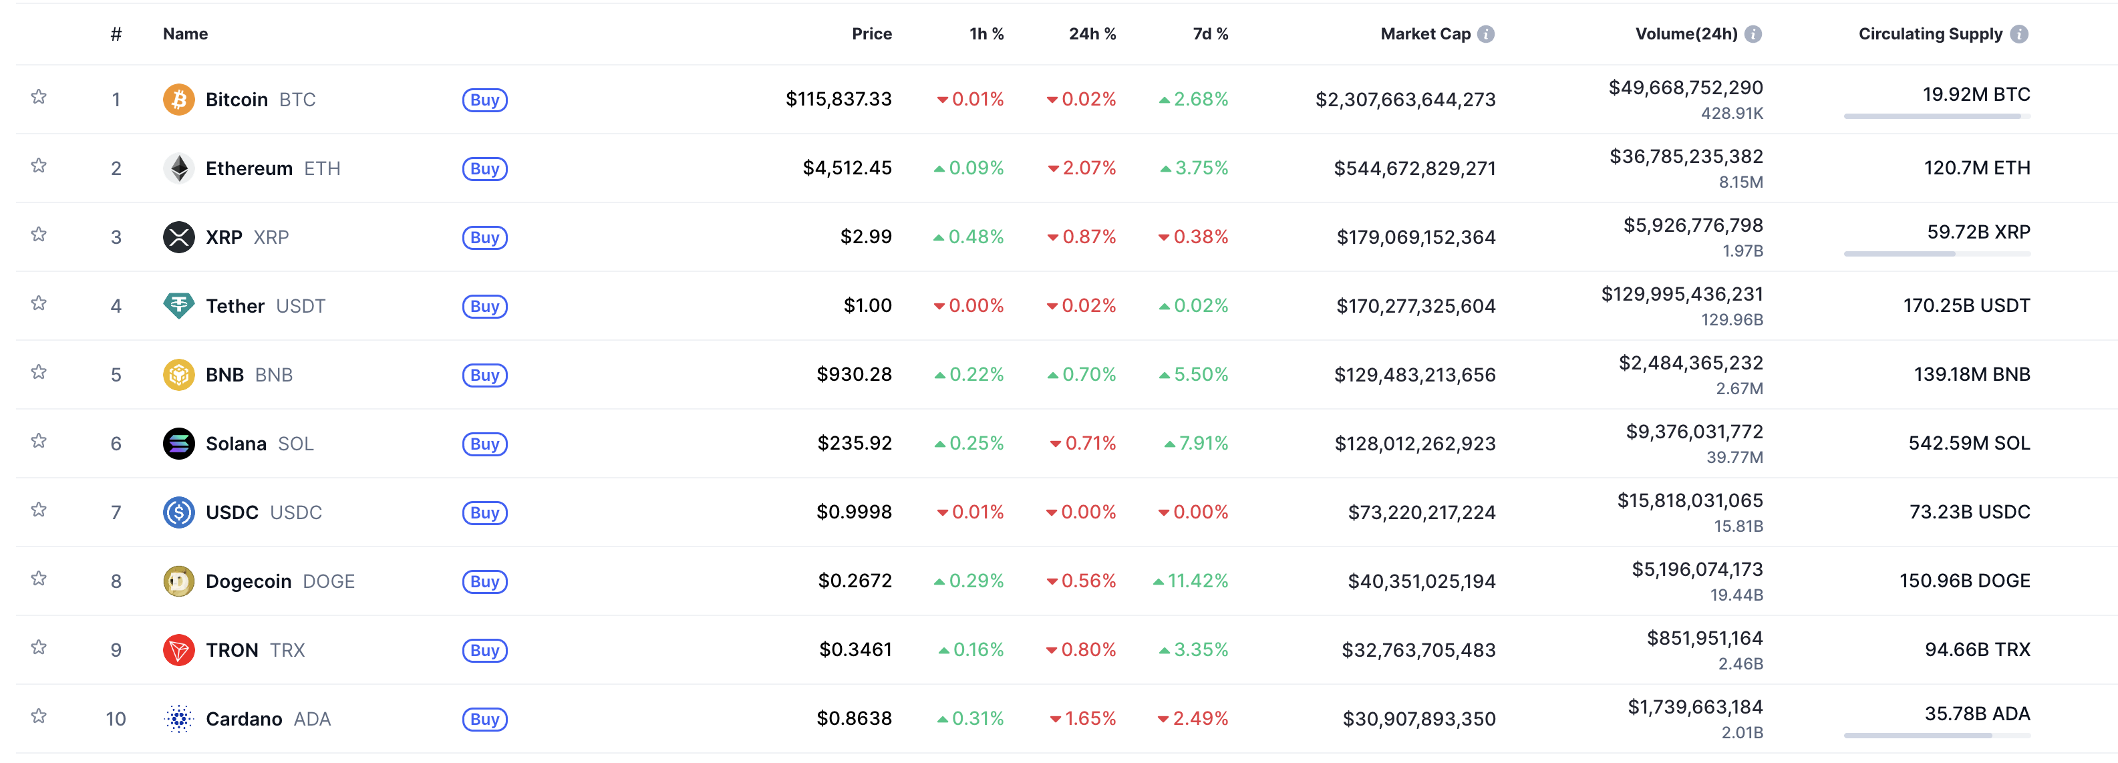
Task: Toggle the watchlist star for XRP
Action: pos(39,235)
